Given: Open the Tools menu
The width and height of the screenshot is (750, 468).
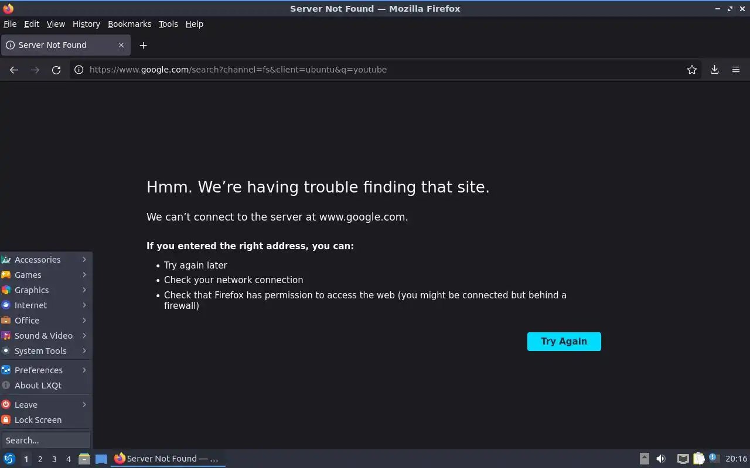Looking at the screenshot, I should click(168, 24).
